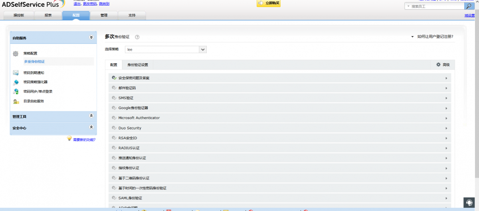Click the 跳转到 link

[104, 4]
